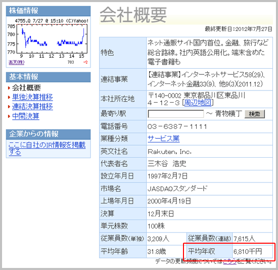Open the 単独決算推移 link

point(32,97)
